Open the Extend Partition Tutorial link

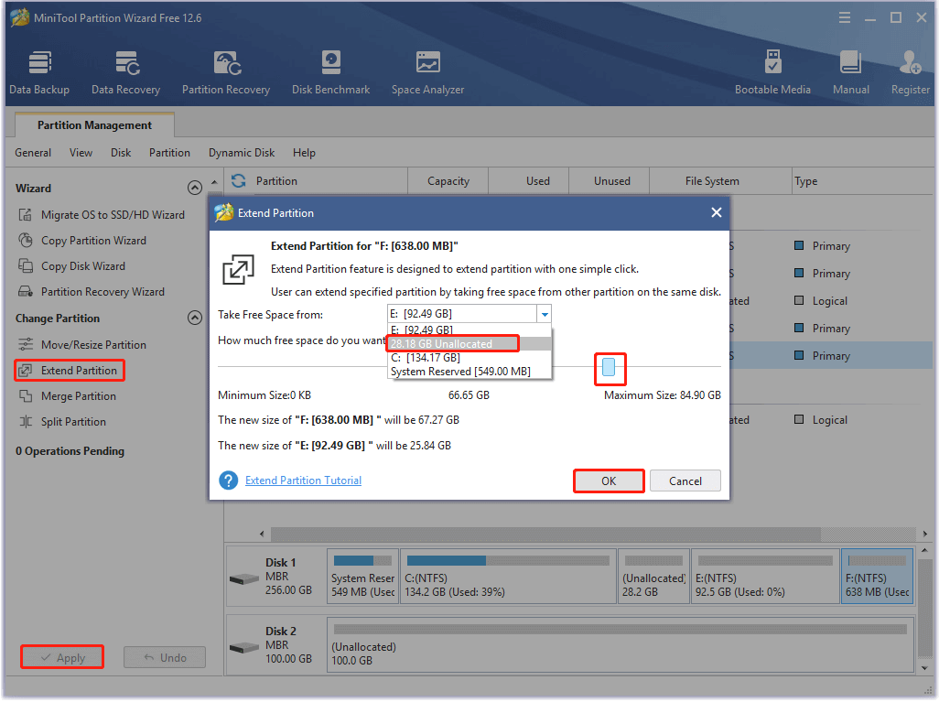[303, 481]
